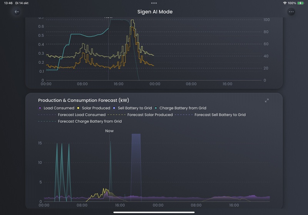Click the yellow Solar Produced color dot
Viewport: 308px width, 215px height.
point(78,108)
